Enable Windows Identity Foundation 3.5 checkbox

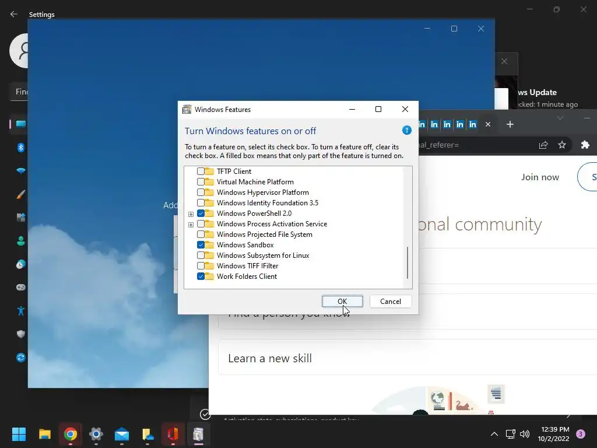point(201,203)
